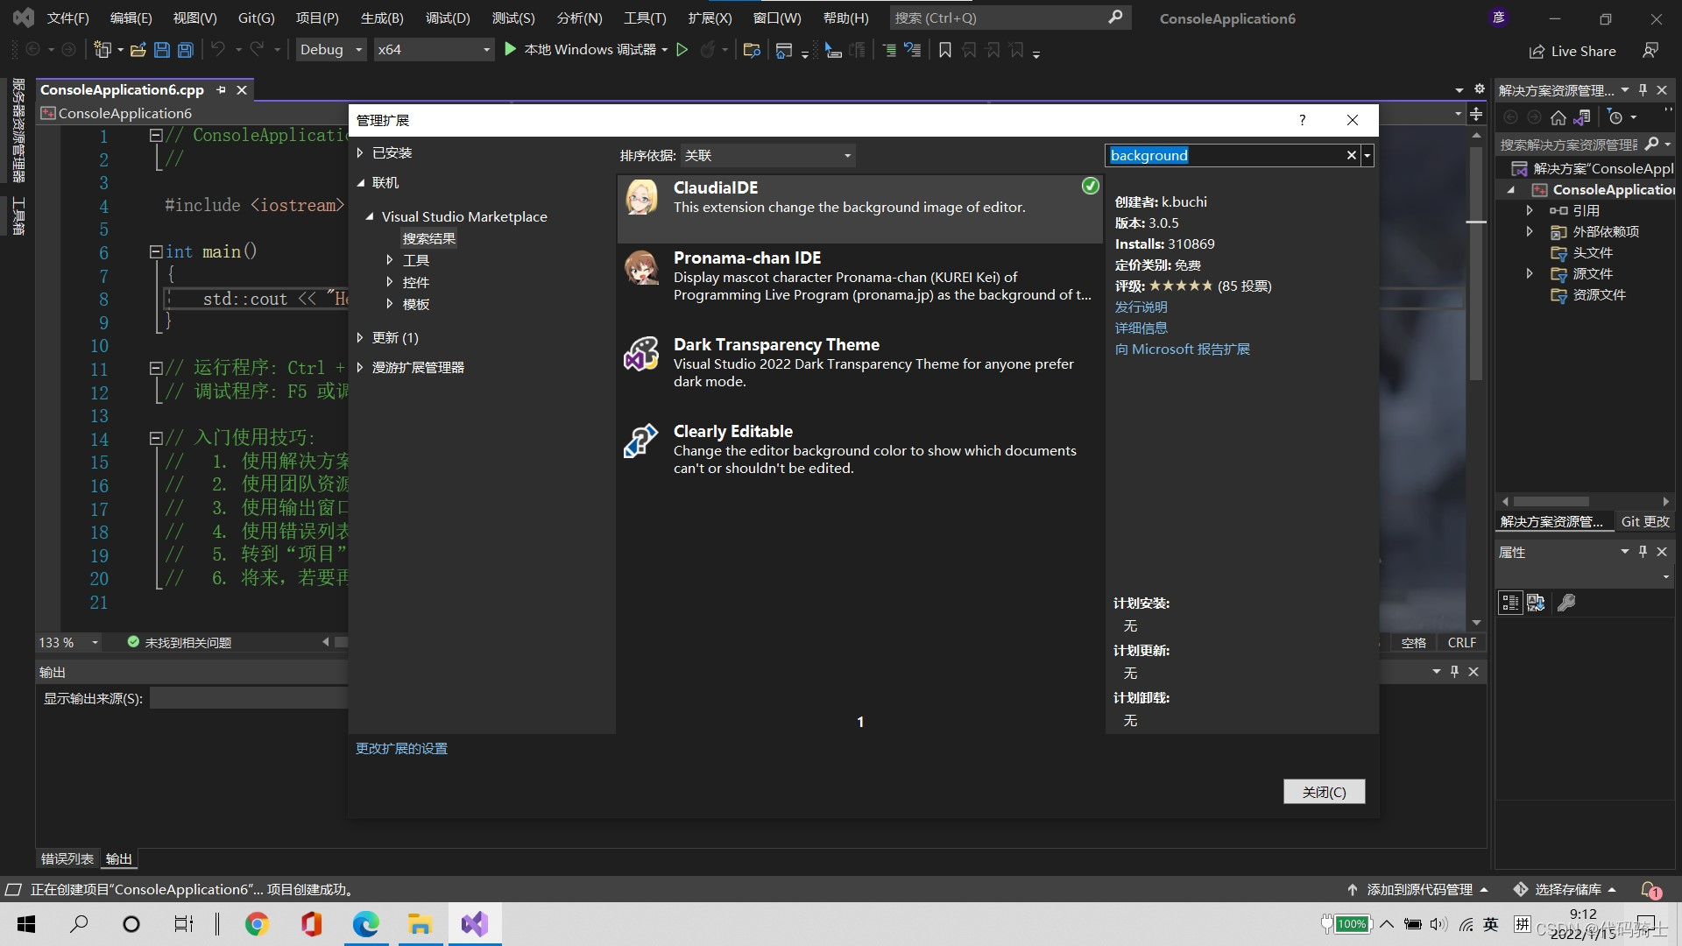This screenshot has height=946, width=1682.
Task: Start debugging with green play button
Action: (x=511, y=50)
